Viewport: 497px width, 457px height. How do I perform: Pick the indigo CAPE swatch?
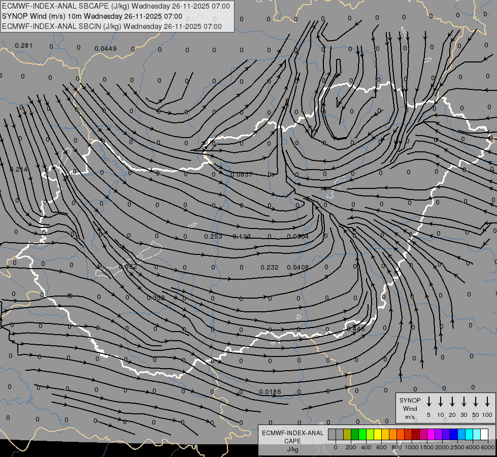[446, 435]
